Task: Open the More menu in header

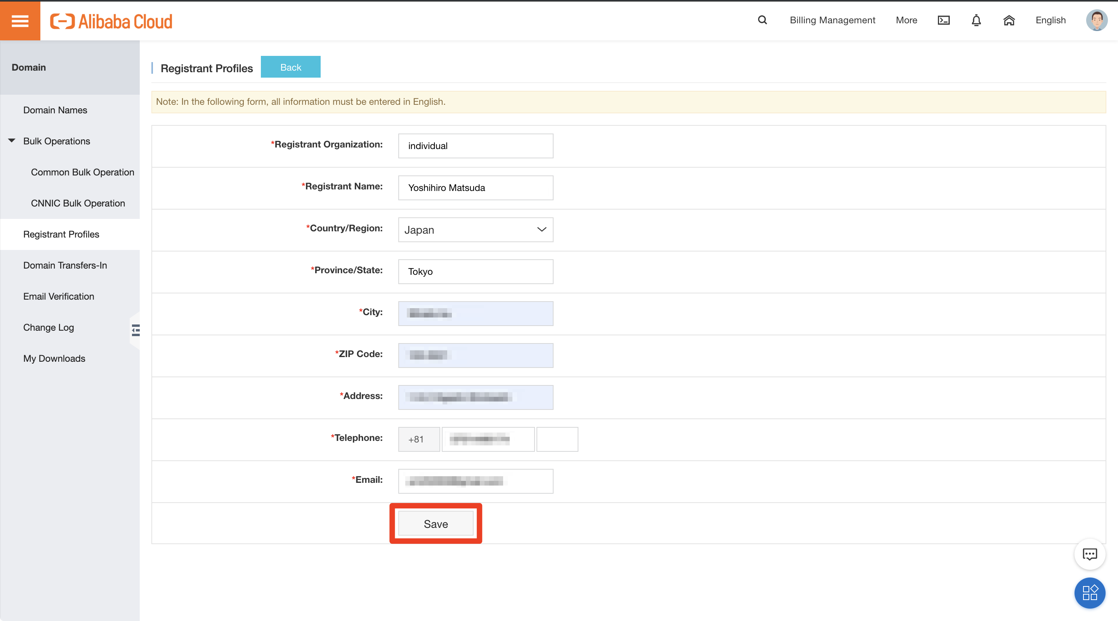Action: [x=906, y=20]
